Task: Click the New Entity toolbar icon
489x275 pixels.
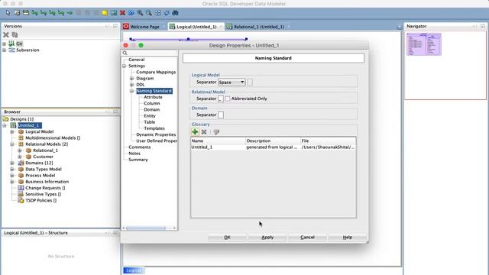Action: pyautogui.click(x=17, y=13)
